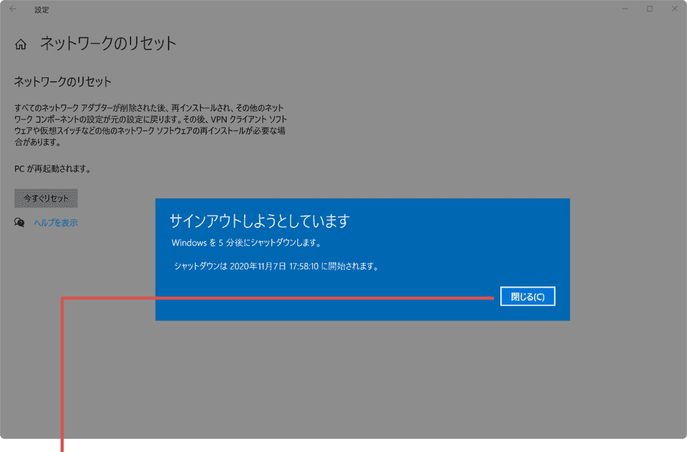This screenshot has height=452, width=687.
Task: Go back with the arrow icon in the title bar
Action: (12, 9)
